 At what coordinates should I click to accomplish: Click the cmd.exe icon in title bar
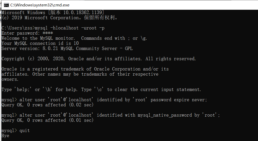pyautogui.click(x=7, y=5)
